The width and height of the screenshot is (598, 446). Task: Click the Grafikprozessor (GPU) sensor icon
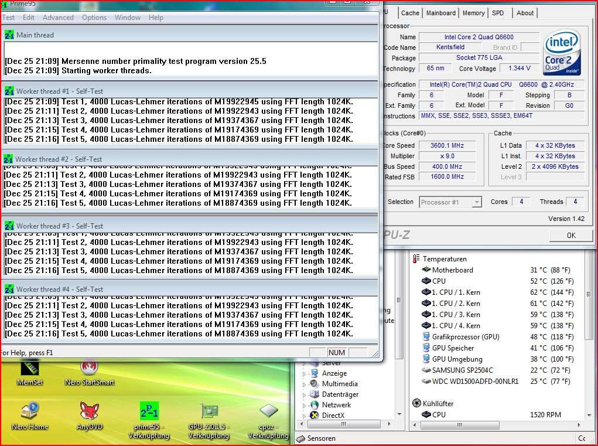click(x=426, y=336)
